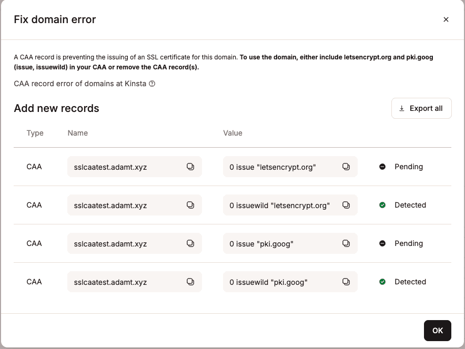465x349 pixels.
Task: Click the green Detected checkmark for issuewild letsencrypt.org
Action: tap(382, 205)
